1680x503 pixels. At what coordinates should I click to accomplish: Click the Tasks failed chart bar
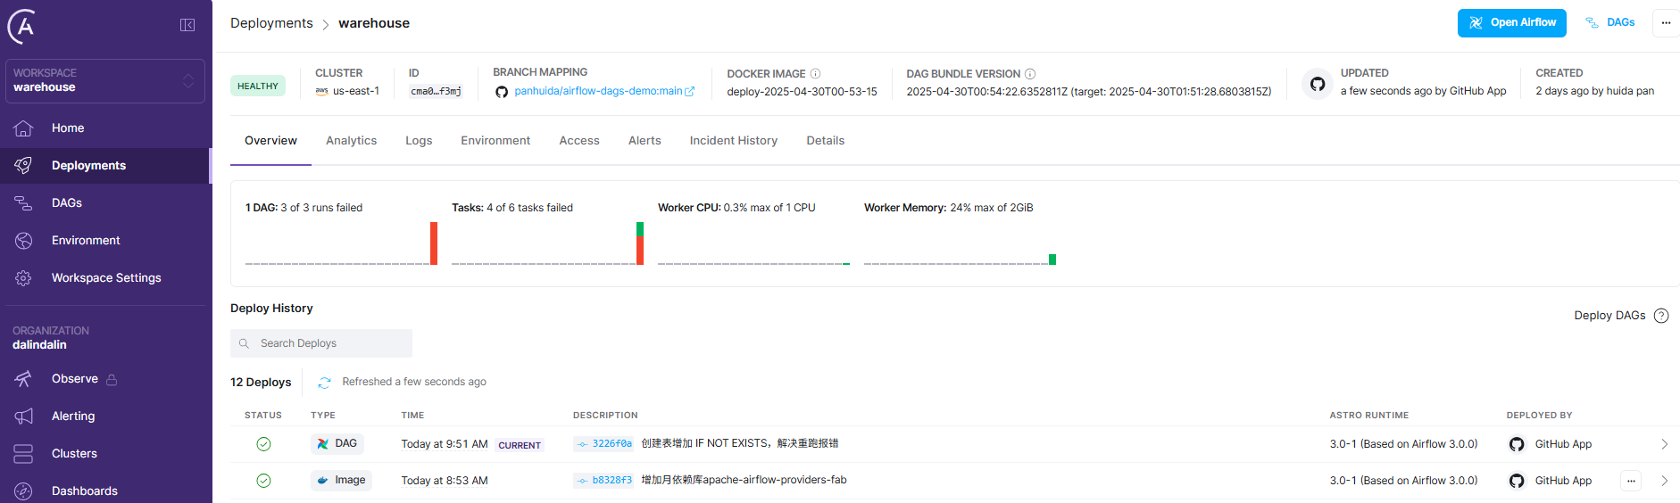point(640,243)
